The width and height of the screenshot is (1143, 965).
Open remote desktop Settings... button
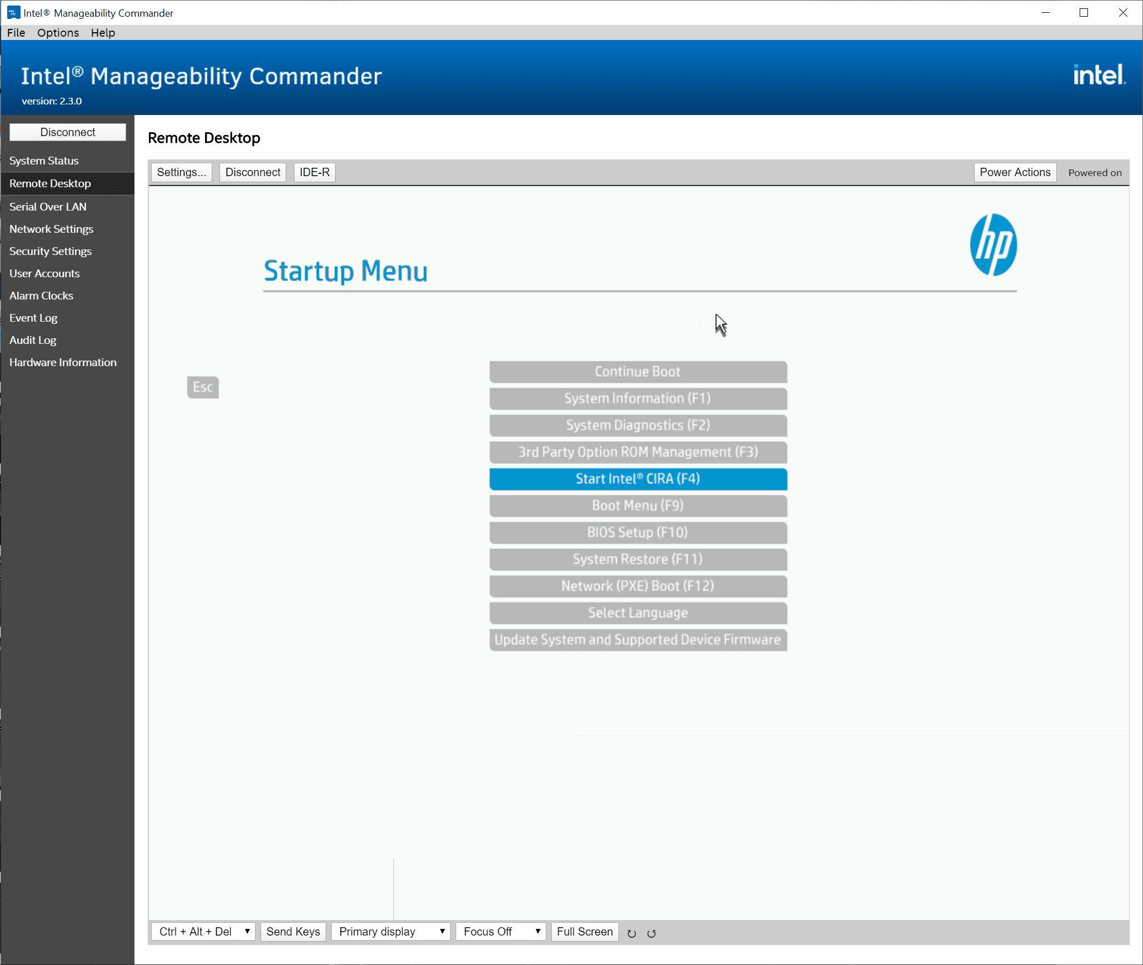(x=181, y=172)
